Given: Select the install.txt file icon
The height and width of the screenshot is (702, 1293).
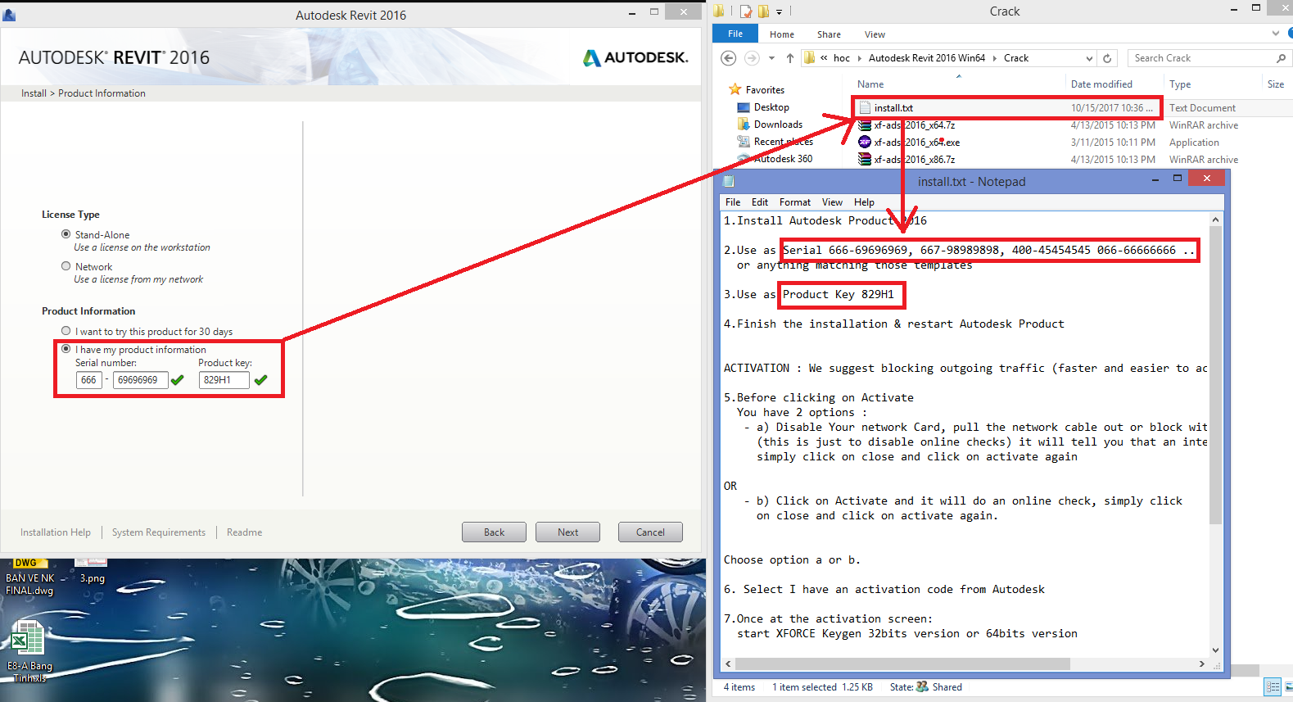Looking at the screenshot, I should tap(865, 107).
